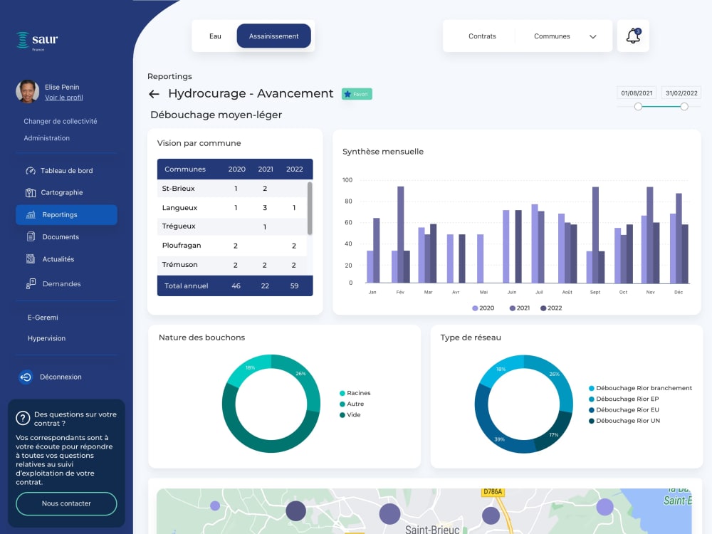
Task: Click the Cartographie map icon
Action: (x=31, y=192)
